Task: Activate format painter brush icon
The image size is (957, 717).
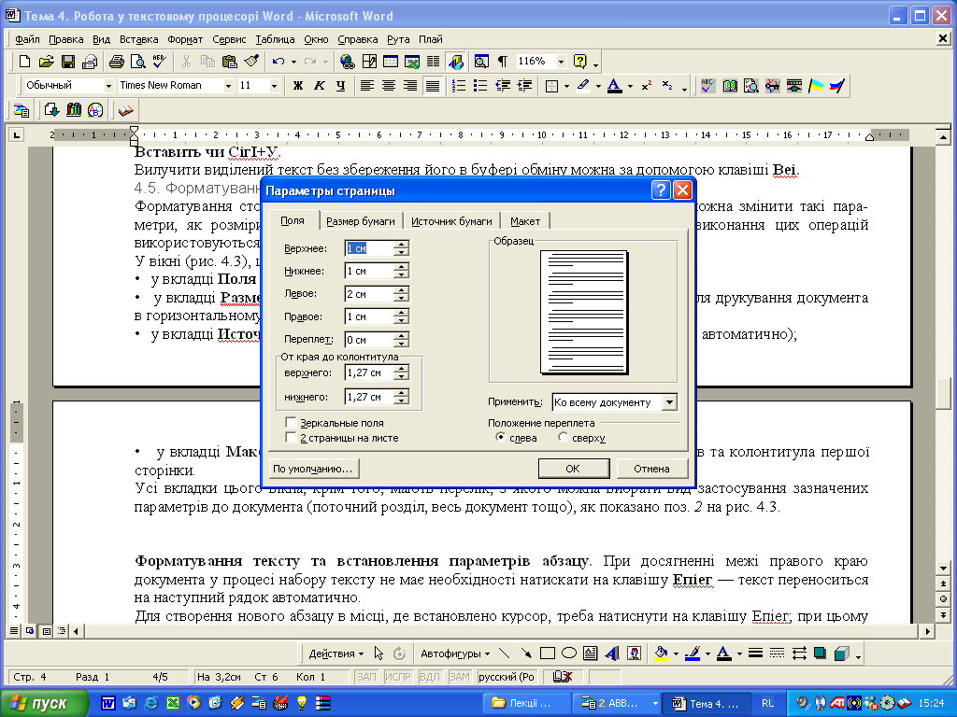Action: [x=251, y=62]
